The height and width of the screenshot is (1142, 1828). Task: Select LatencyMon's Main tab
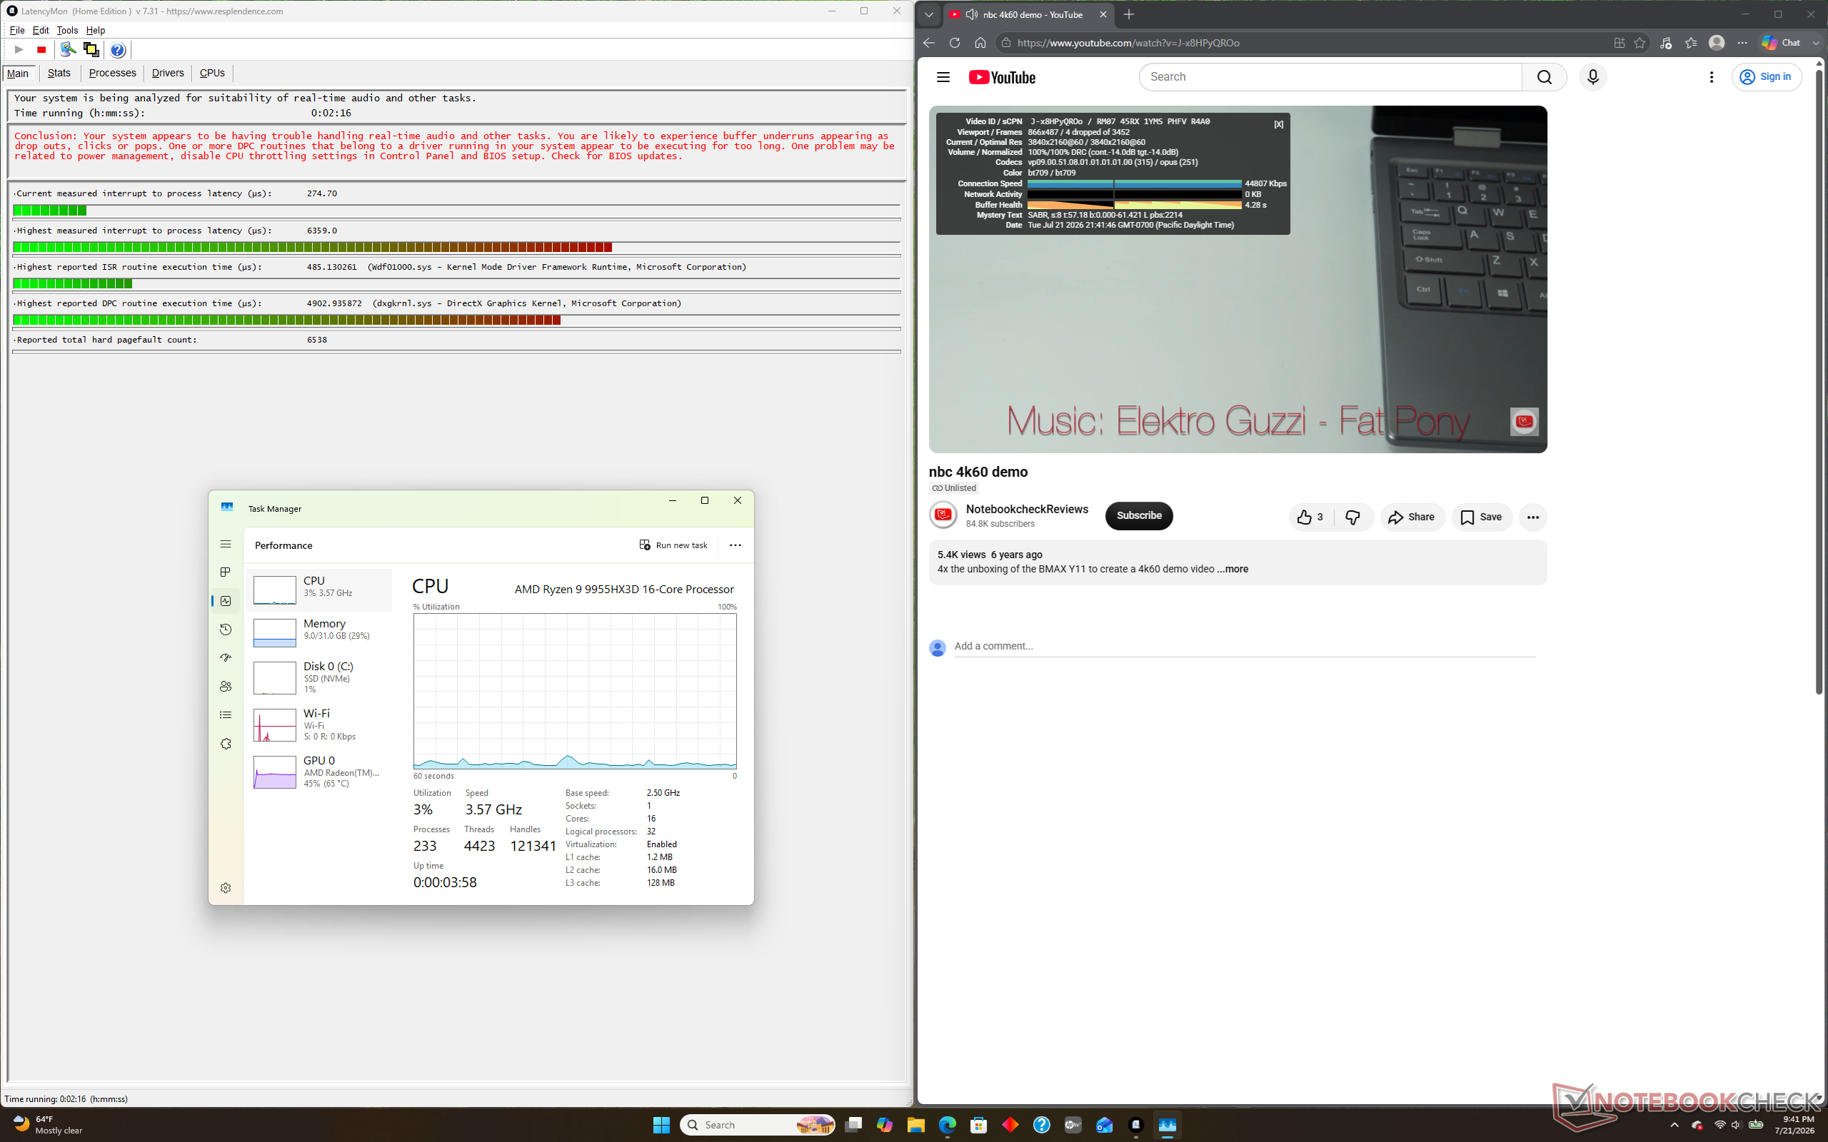point(18,74)
